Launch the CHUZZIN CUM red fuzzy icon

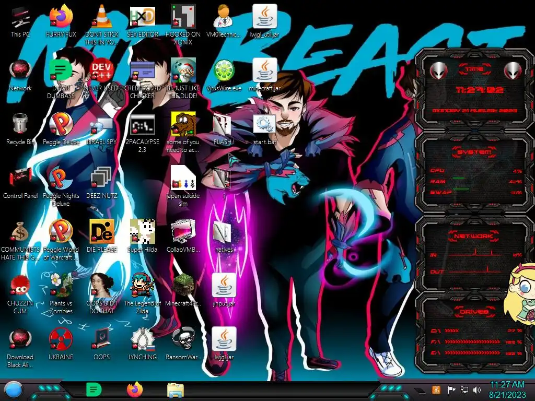[x=20, y=294]
